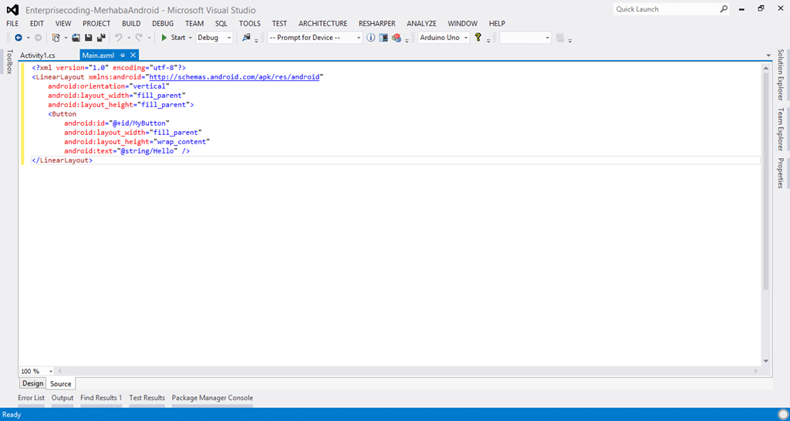Click the device/attach icon next to Debug
The width and height of the screenshot is (790, 421).
click(246, 37)
